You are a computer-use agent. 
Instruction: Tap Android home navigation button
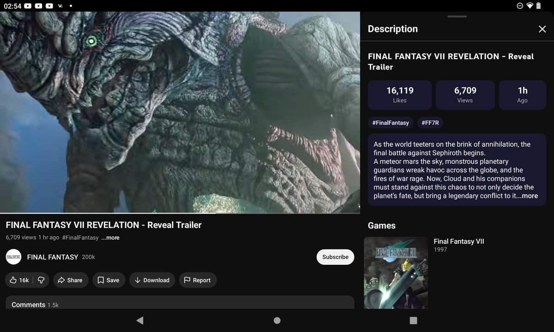tap(277, 320)
